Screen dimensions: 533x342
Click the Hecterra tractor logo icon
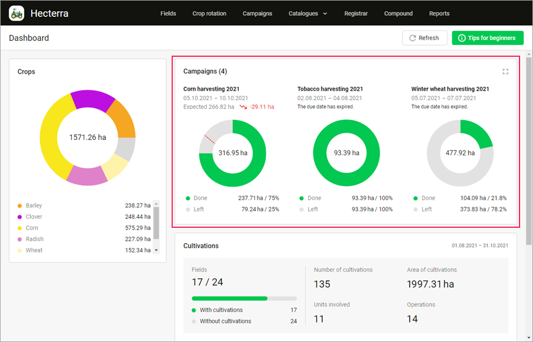[x=17, y=13]
